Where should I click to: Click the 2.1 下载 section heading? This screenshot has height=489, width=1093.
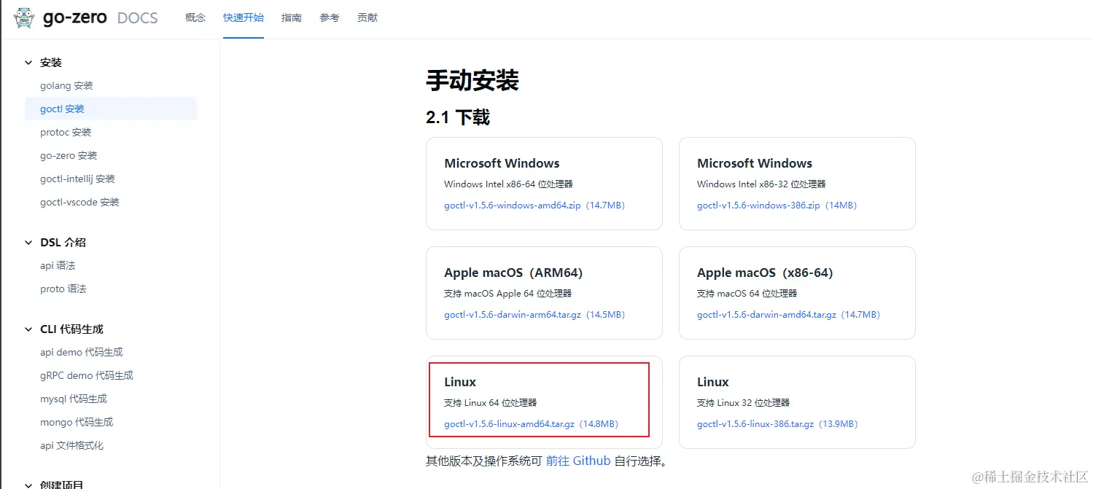click(x=458, y=117)
